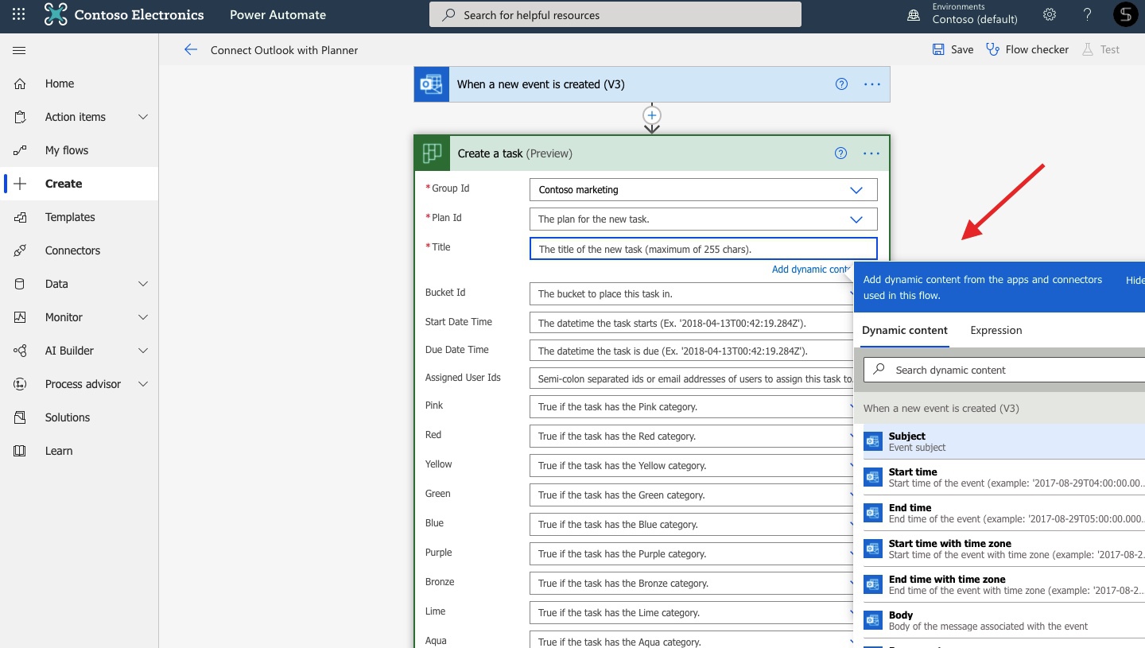Open Learn in the sidebar
Image resolution: width=1145 pixels, height=648 pixels.
coord(79,451)
